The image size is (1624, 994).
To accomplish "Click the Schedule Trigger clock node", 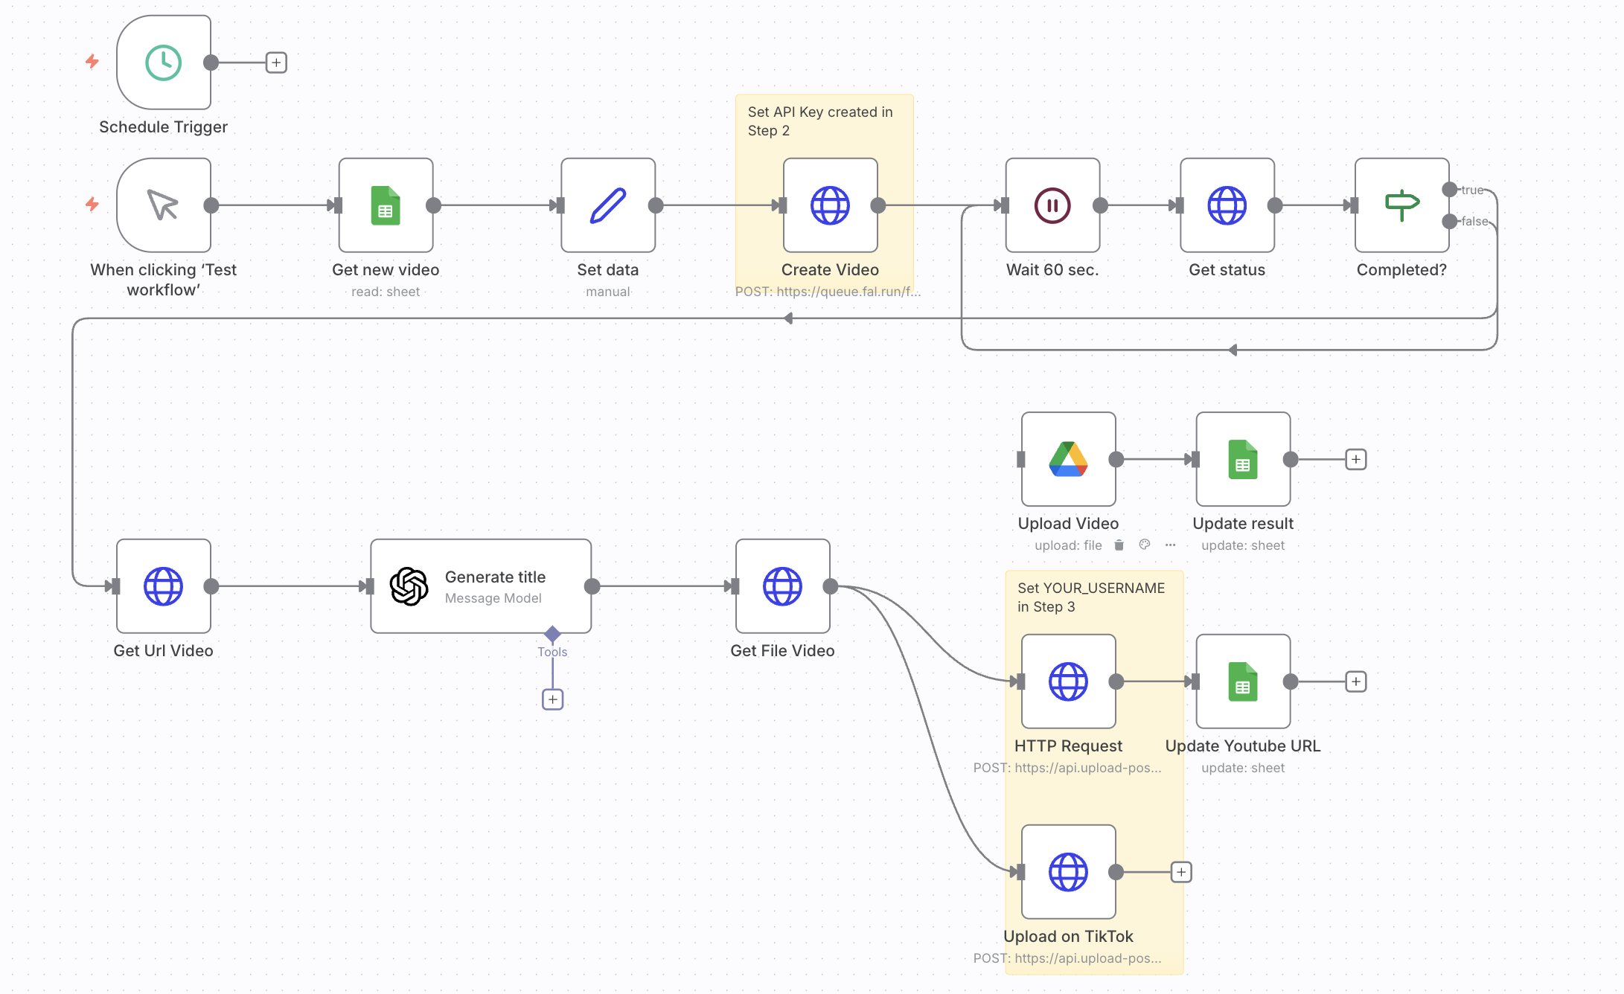I will (163, 62).
